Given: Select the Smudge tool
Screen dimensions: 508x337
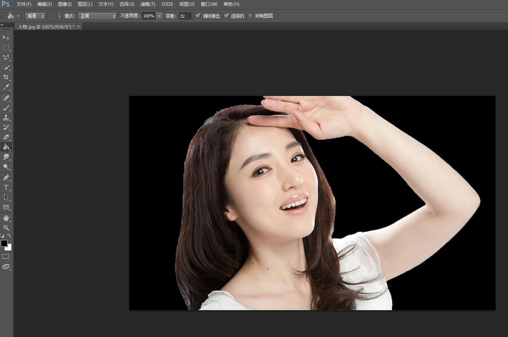Looking at the screenshot, I should [6, 157].
